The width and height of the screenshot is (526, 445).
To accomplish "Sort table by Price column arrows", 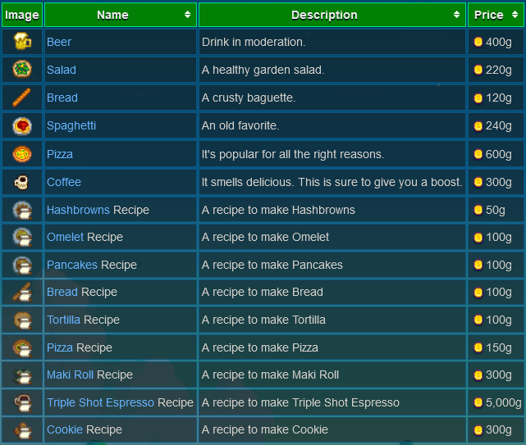I will click(x=515, y=15).
